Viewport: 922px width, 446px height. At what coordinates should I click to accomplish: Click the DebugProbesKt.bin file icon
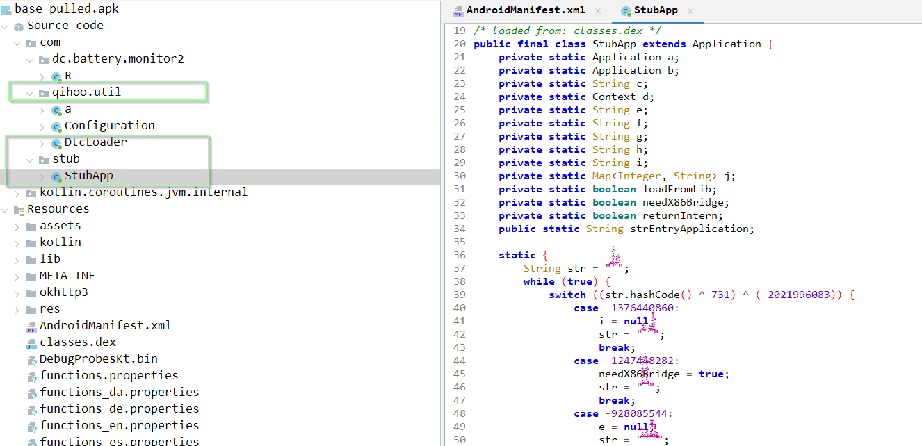pyautogui.click(x=31, y=360)
